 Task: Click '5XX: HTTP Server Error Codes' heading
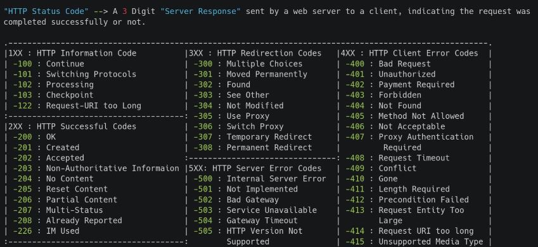click(x=255, y=168)
